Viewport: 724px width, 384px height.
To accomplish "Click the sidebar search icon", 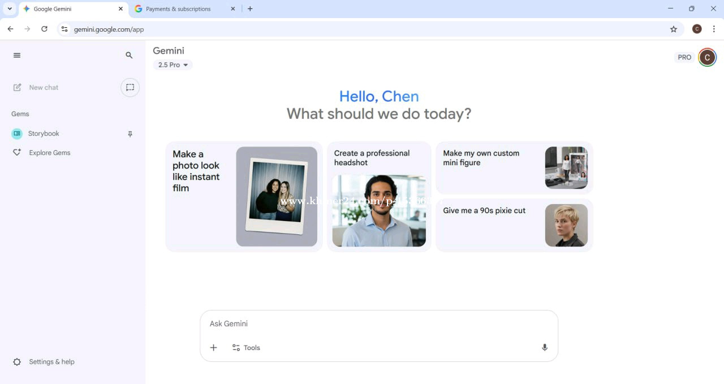I will (x=129, y=55).
